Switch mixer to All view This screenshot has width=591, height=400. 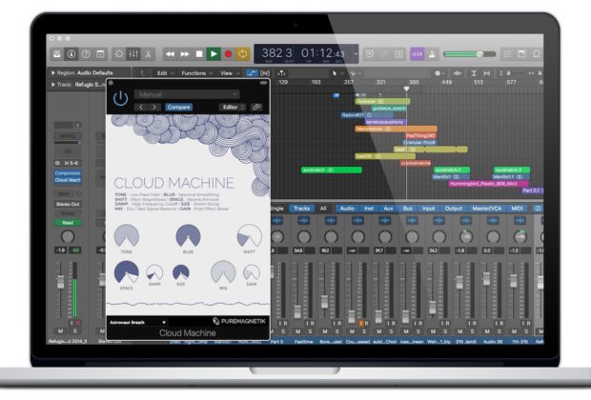(323, 209)
